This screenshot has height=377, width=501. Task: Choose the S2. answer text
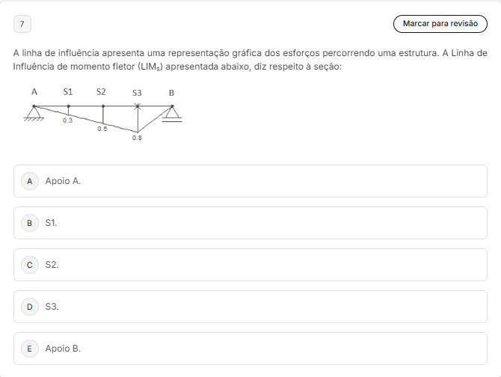tap(52, 265)
